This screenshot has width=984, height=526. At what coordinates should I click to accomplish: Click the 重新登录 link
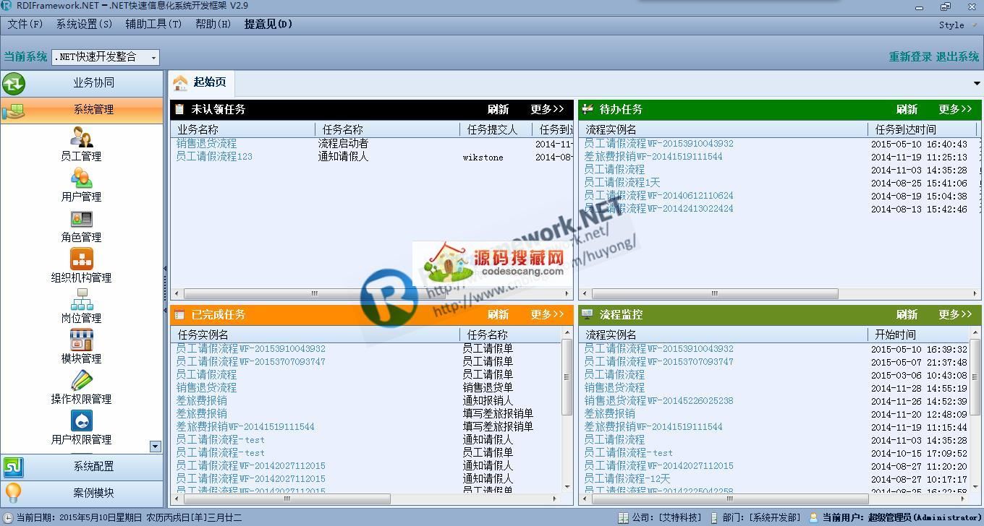(909, 57)
